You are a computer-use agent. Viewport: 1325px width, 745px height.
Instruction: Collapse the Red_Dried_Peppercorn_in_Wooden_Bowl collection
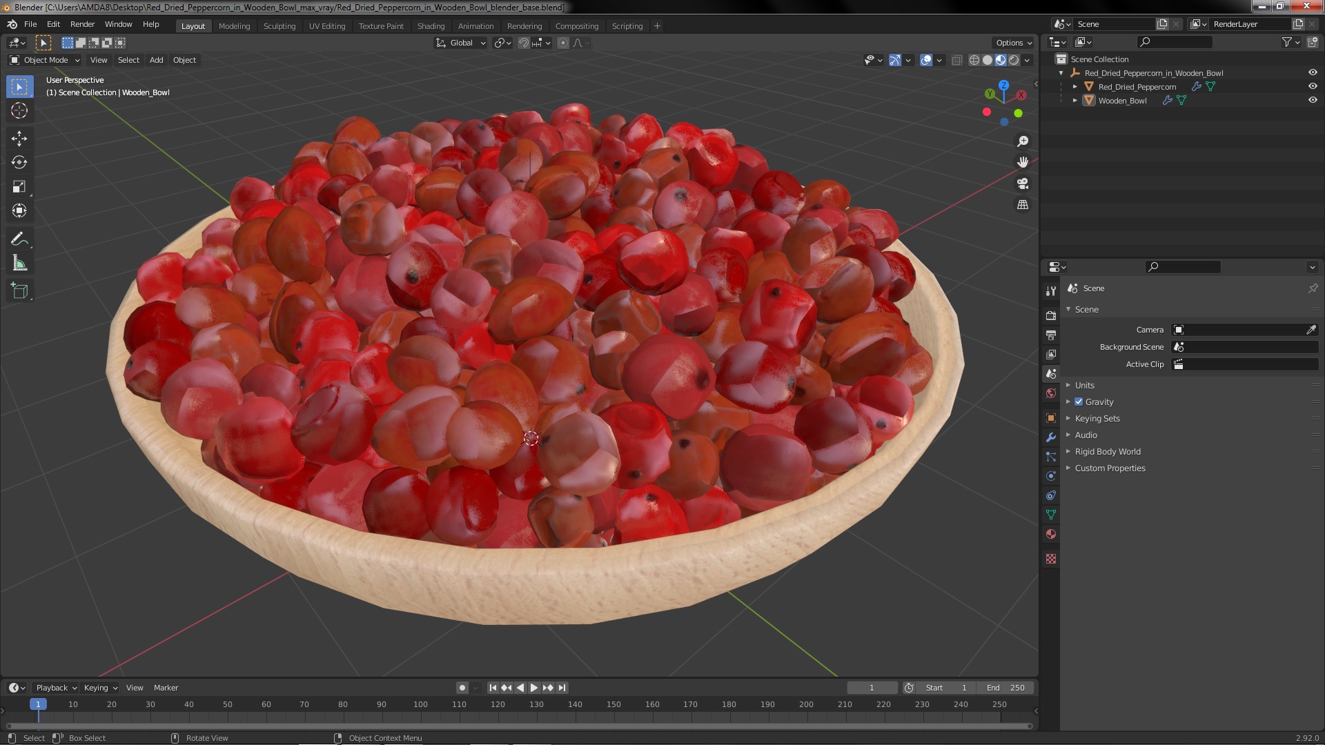tap(1061, 73)
